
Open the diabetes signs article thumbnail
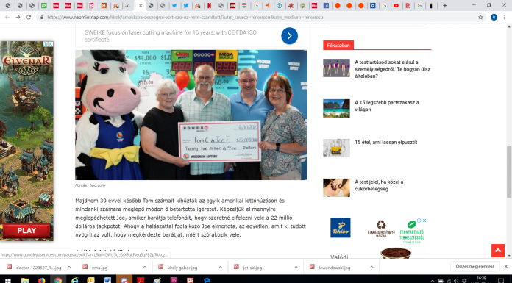pyautogui.click(x=336, y=187)
